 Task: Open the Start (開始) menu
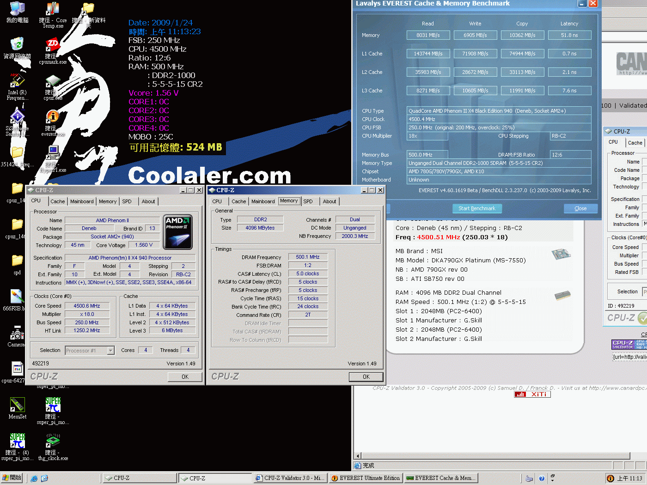12,478
